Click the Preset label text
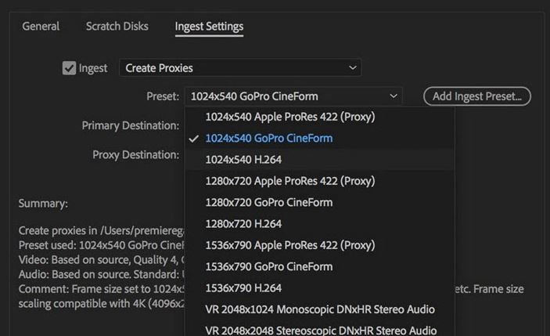 (163, 96)
